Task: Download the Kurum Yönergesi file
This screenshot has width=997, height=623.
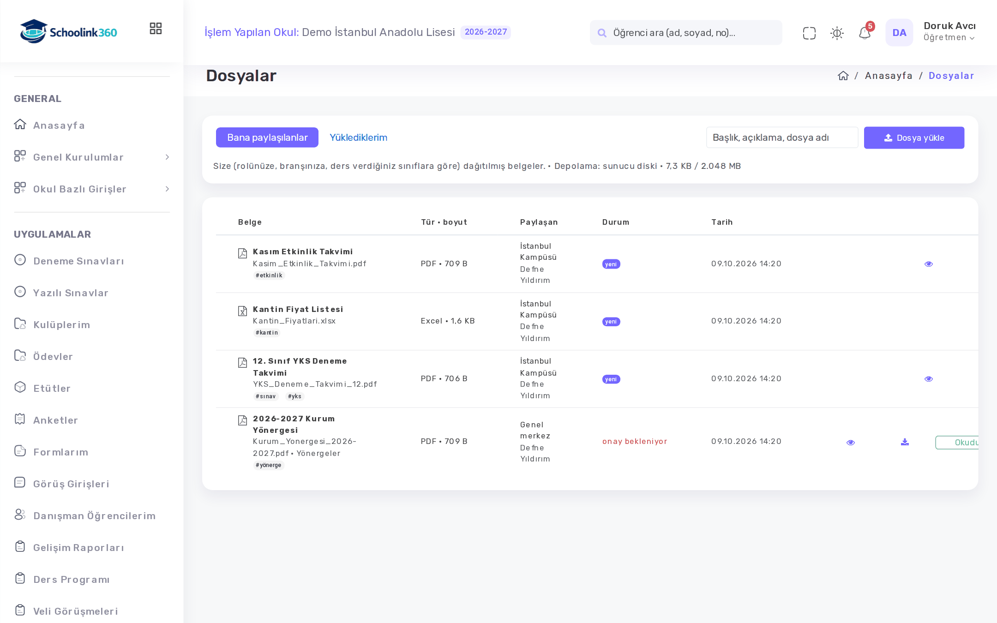Action: pos(905,442)
